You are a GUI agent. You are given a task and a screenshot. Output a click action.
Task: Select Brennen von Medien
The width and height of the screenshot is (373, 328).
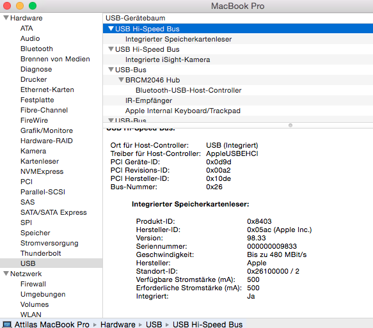pyautogui.click(x=55, y=59)
